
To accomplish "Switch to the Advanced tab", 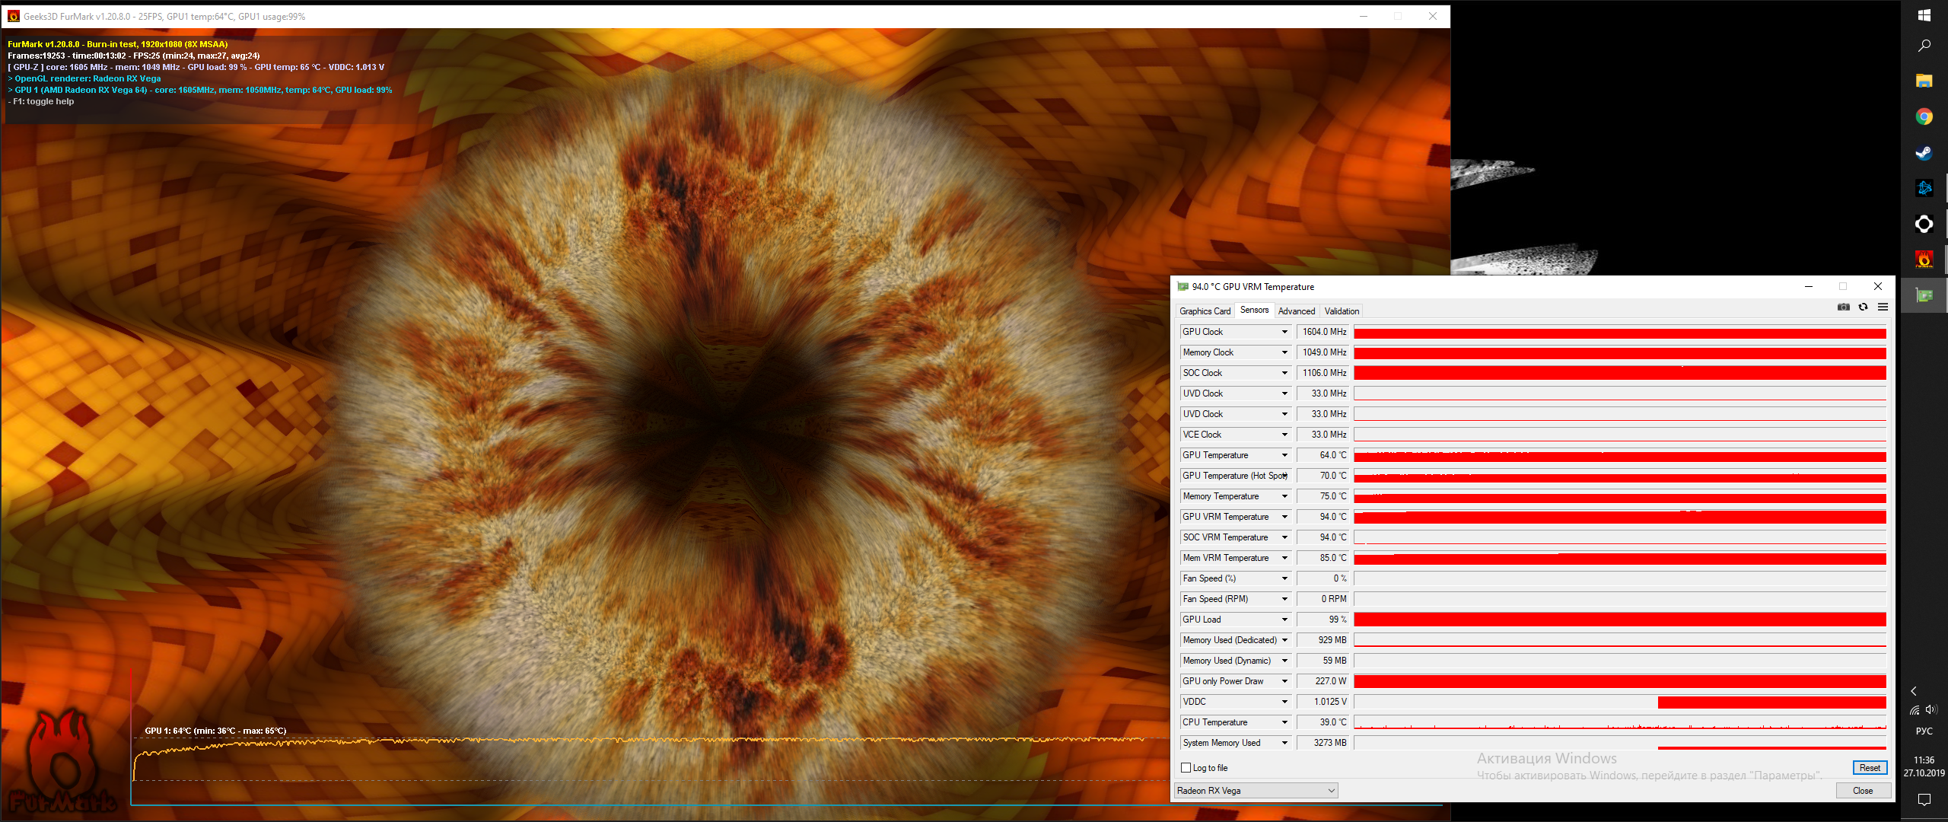I will (1296, 311).
